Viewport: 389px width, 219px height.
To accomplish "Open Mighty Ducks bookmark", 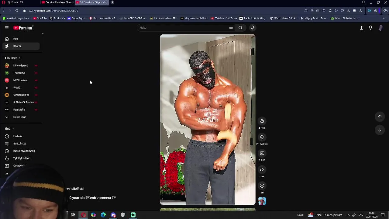I will coord(314,18).
